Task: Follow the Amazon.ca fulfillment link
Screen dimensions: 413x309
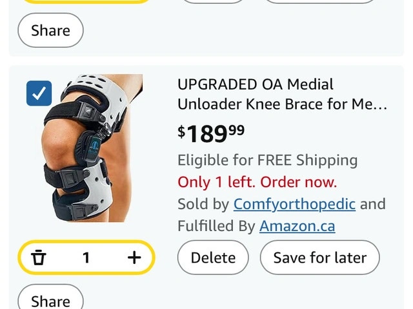Action: click(x=297, y=226)
